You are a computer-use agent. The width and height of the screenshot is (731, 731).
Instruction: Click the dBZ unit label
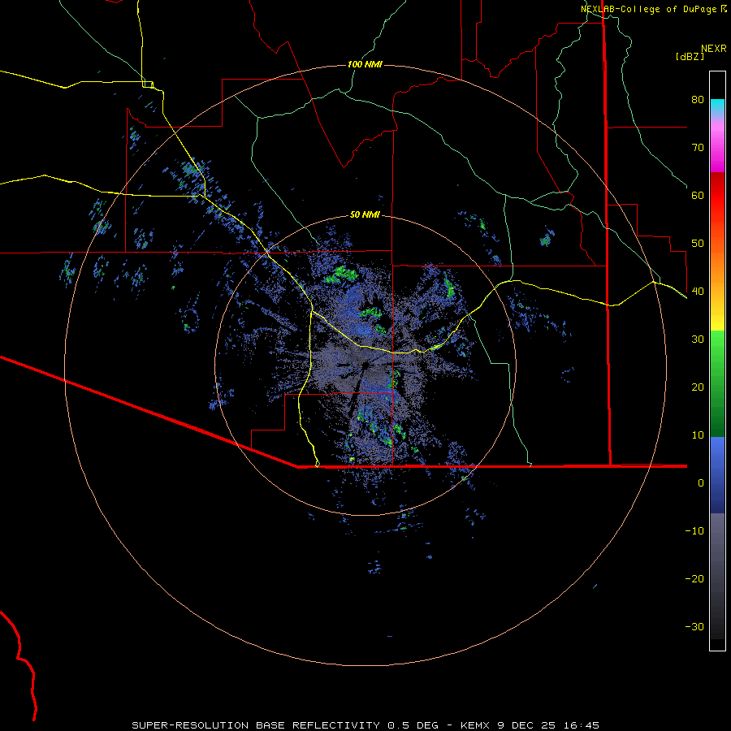pos(690,57)
